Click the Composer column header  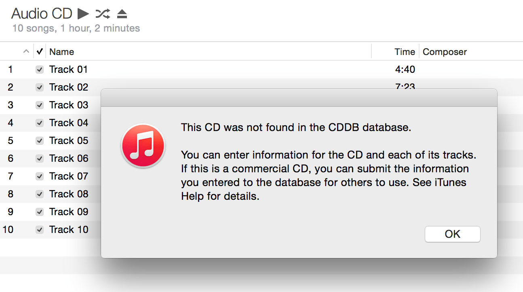pos(445,51)
